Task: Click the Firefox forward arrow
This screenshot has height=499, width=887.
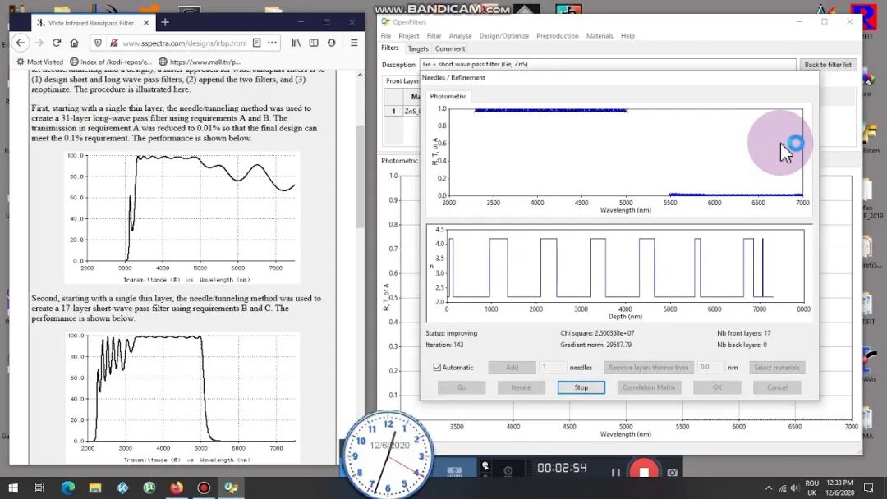Action: [x=39, y=43]
